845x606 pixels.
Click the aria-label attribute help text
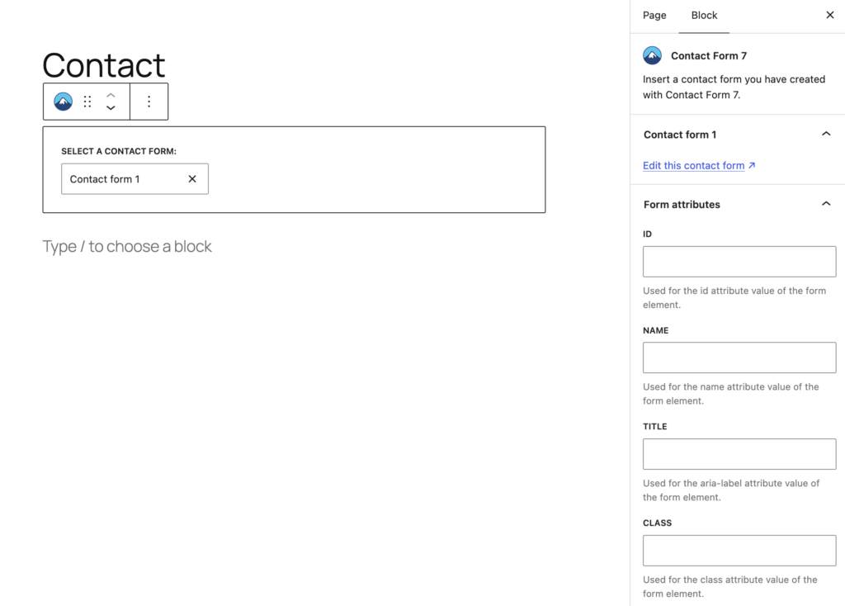[731, 490]
